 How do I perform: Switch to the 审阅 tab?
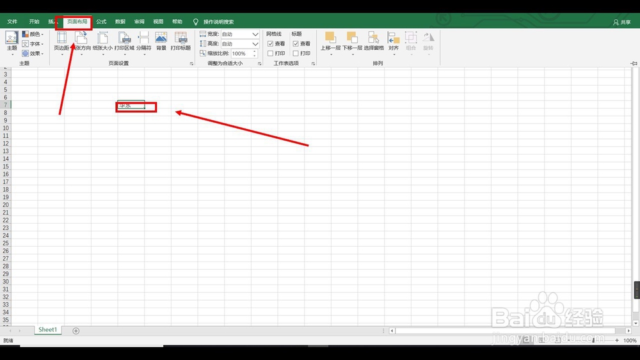point(140,22)
